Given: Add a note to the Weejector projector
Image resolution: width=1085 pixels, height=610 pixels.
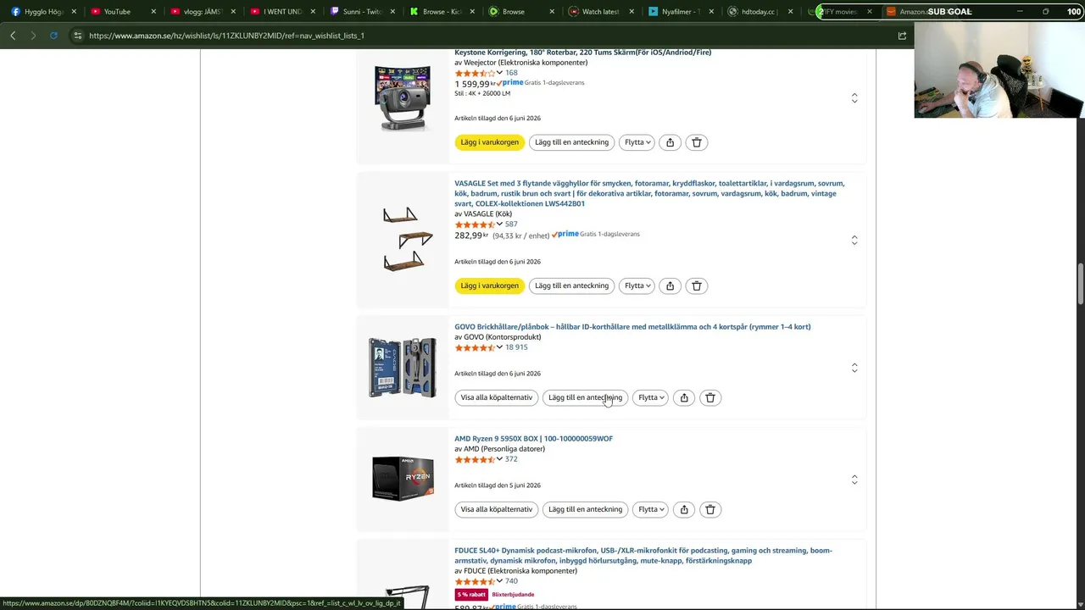Looking at the screenshot, I should tap(571, 142).
